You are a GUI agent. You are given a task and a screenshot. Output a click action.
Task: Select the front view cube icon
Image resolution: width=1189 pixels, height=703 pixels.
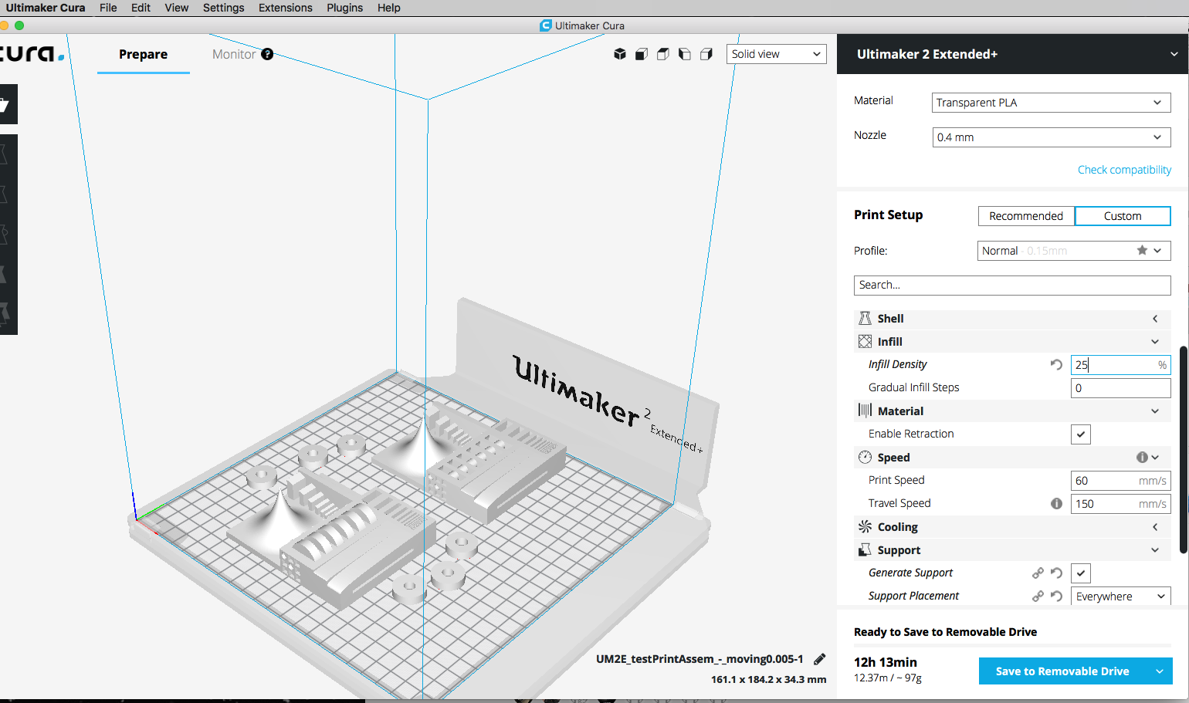click(x=642, y=54)
